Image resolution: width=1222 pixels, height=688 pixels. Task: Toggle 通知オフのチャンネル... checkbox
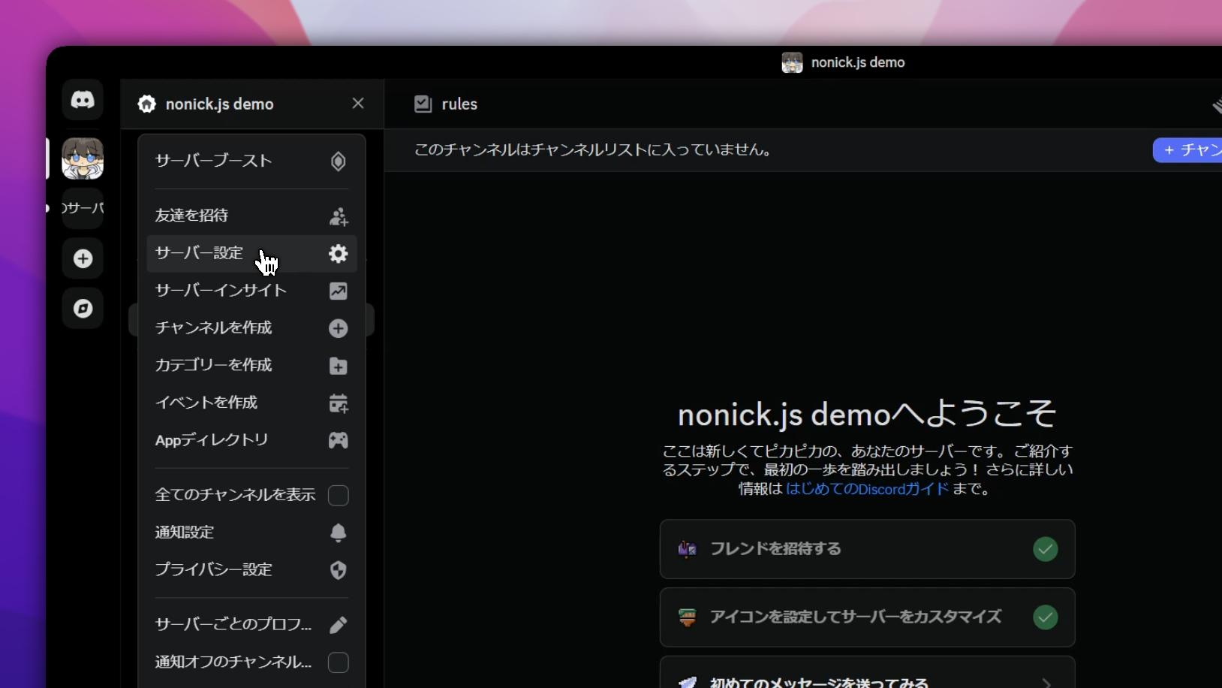pos(339,662)
